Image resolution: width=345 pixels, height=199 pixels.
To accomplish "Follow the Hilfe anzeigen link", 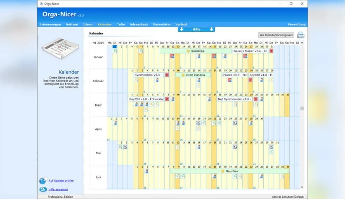I will pos(58,190).
